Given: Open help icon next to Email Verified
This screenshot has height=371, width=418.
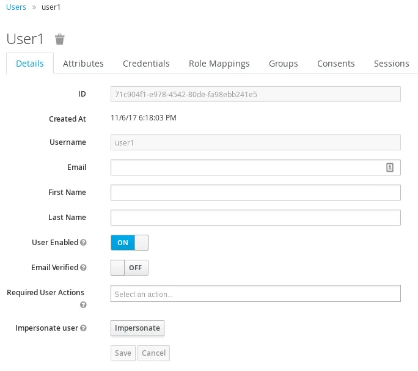Looking at the screenshot, I should tap(83, 268).
